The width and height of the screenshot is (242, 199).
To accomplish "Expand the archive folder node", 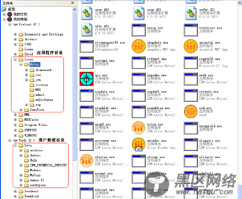I will click(x=21, y=150).
